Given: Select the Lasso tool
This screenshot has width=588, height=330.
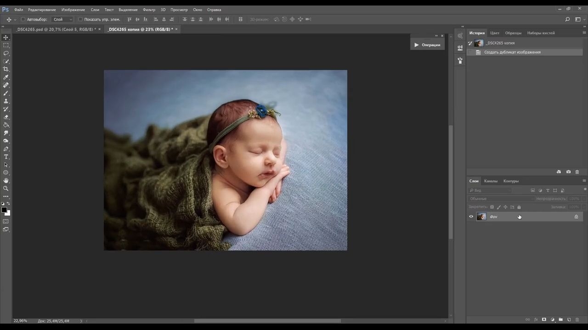Looking at the screenshot, I should 6,53.
